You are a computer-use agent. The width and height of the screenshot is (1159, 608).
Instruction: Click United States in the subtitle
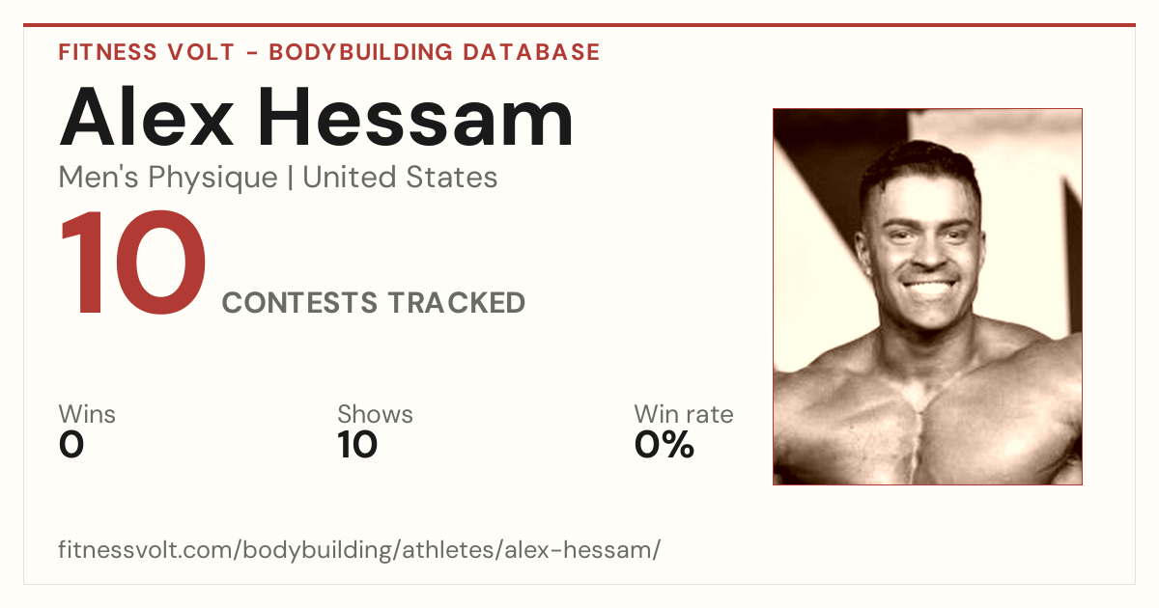pos(400,178)
